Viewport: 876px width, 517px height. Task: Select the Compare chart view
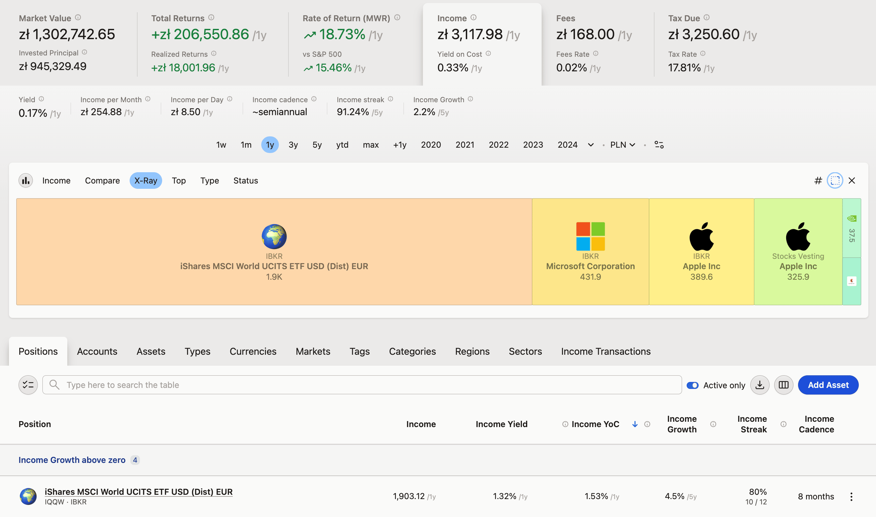[x=102, y=181]
